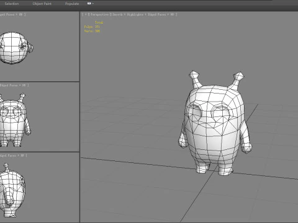The height and width of the screenshot is (223, 298).
Task: Open the Selection ribbon tab
Action: click(12, 4)
